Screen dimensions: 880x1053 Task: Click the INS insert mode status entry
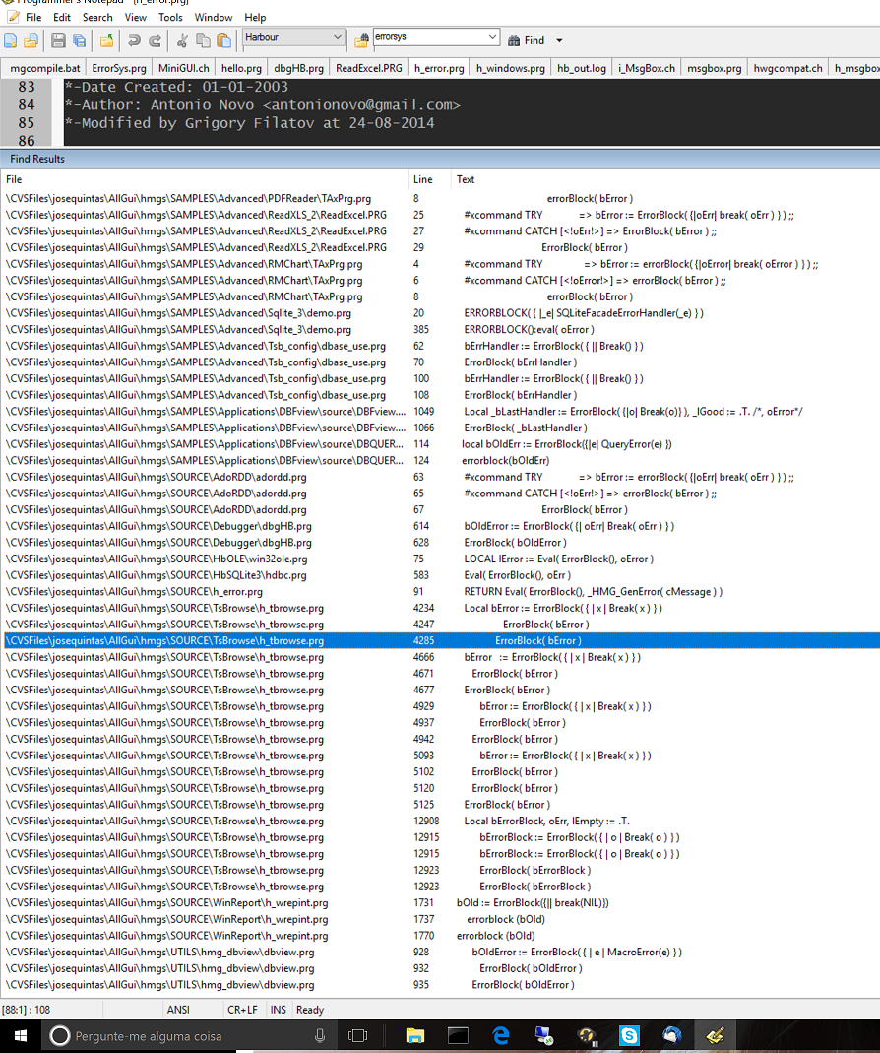tap(278, 1010)
